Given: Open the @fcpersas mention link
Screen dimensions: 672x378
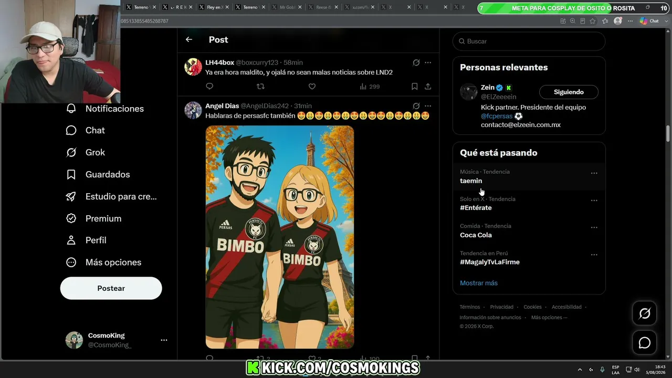Looking at the screenshot, I should click(x=497, y=116).
